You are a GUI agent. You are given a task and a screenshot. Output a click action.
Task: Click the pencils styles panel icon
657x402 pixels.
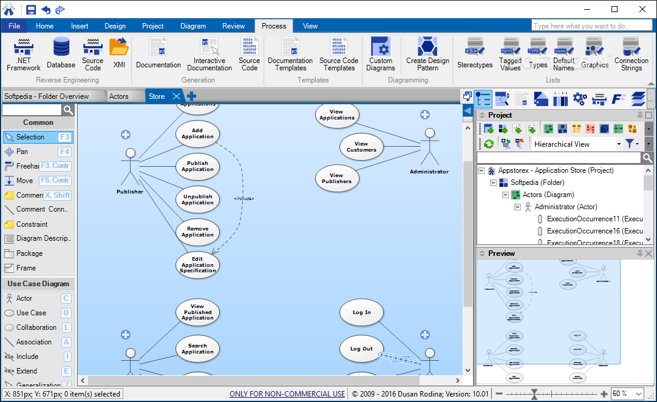pyautogui.click(x=560, y=99)
